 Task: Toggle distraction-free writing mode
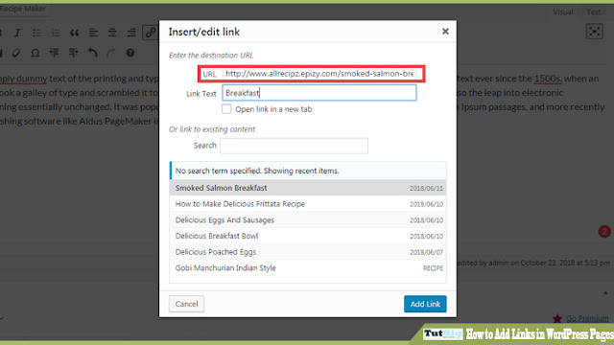594,32
